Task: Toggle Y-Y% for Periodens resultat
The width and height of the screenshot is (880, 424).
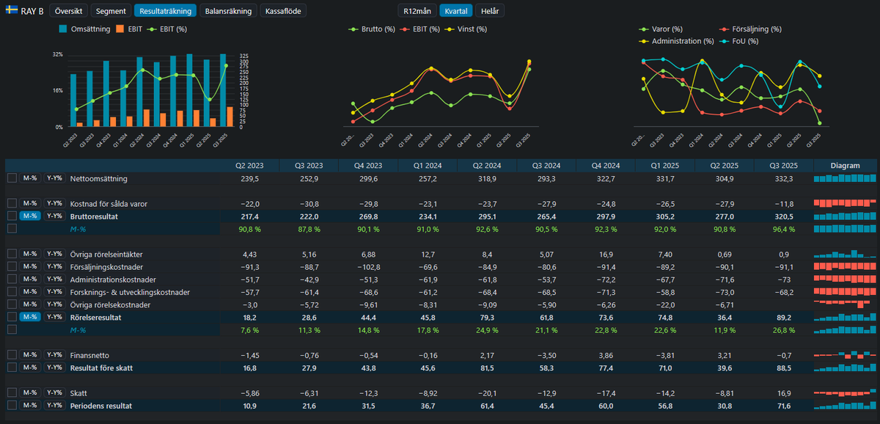Action: [x=54, y=405]
